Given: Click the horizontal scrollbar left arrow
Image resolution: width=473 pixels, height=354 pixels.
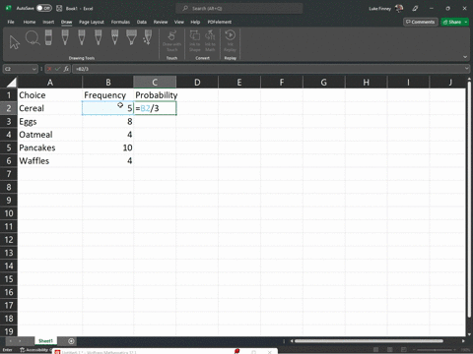Looking at the screenshot, I should tap(292, 341).
